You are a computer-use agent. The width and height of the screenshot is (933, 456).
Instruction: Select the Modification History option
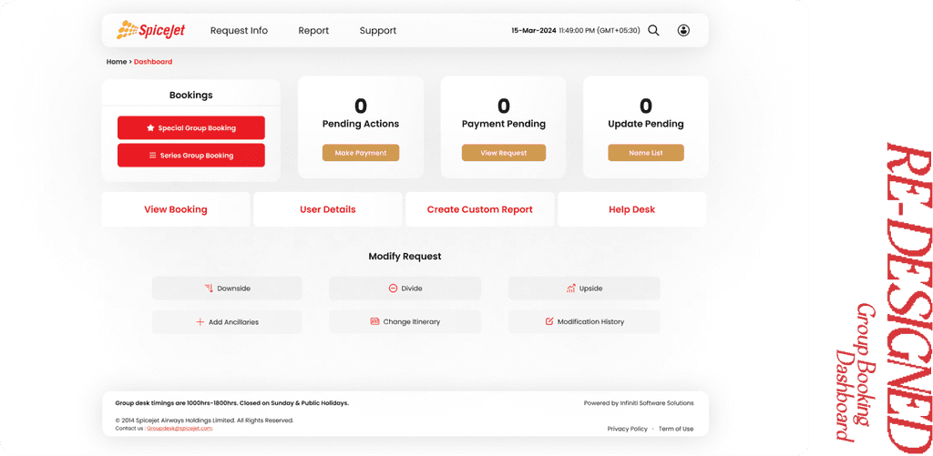point(584,321)
